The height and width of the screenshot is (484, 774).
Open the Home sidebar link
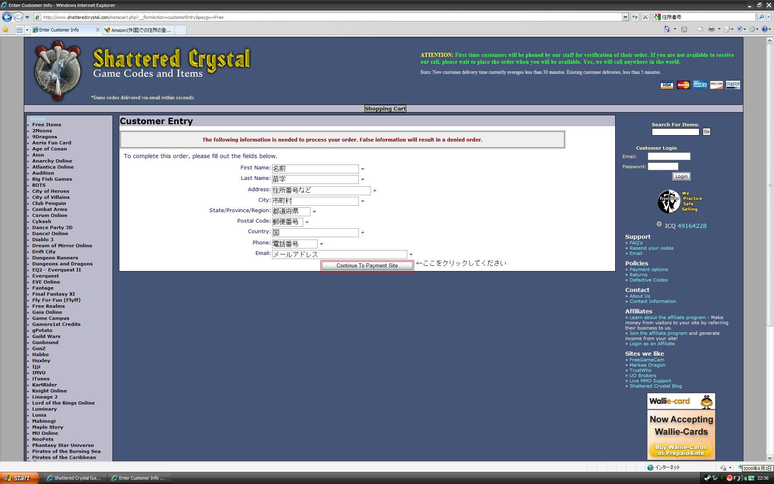click(37, 119)
